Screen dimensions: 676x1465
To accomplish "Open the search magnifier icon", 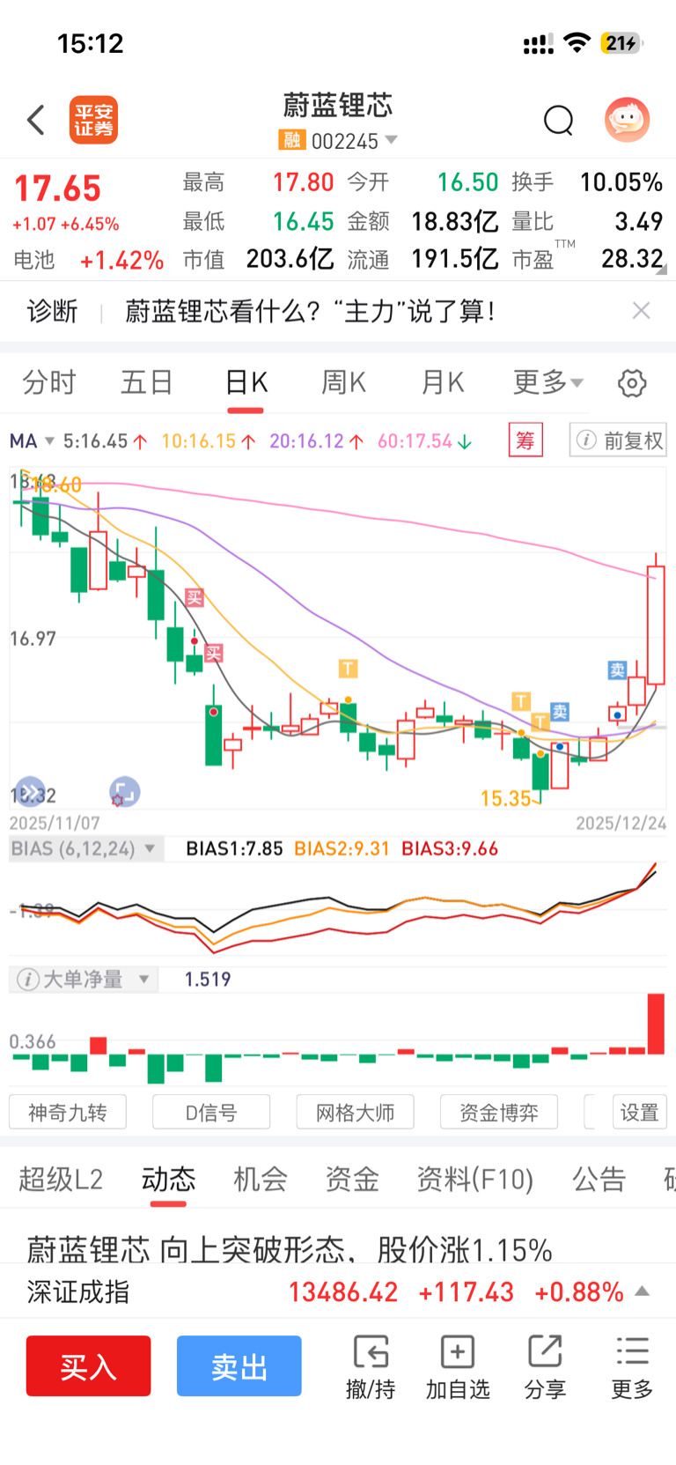I will pyautogui.click(x=558, y=120).
